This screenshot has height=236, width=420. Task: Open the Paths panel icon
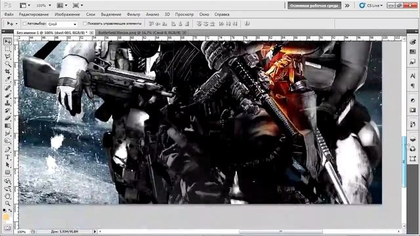pyautogui.click(x=413, y=159)
